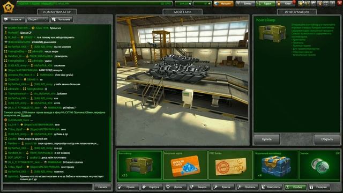Toggle the sound speaker icon
Viewport: 343px width, 193px height.
(x=319, y=4)
